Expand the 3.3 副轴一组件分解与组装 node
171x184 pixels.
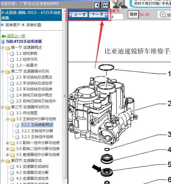(7, 143)
